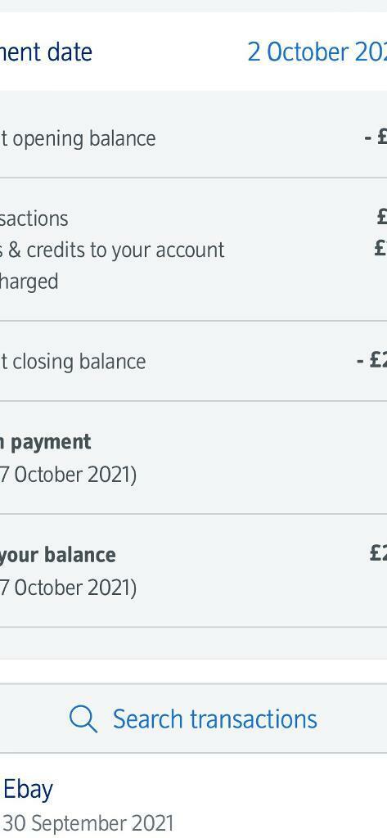The height and width of the screenshot is (838, 387).
Task: Tap the first 7 October 2021 due date
Action: [x=68, y=475]
